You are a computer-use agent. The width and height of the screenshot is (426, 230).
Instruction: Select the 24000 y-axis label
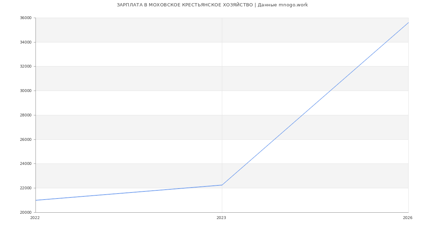tap(26, 164)
